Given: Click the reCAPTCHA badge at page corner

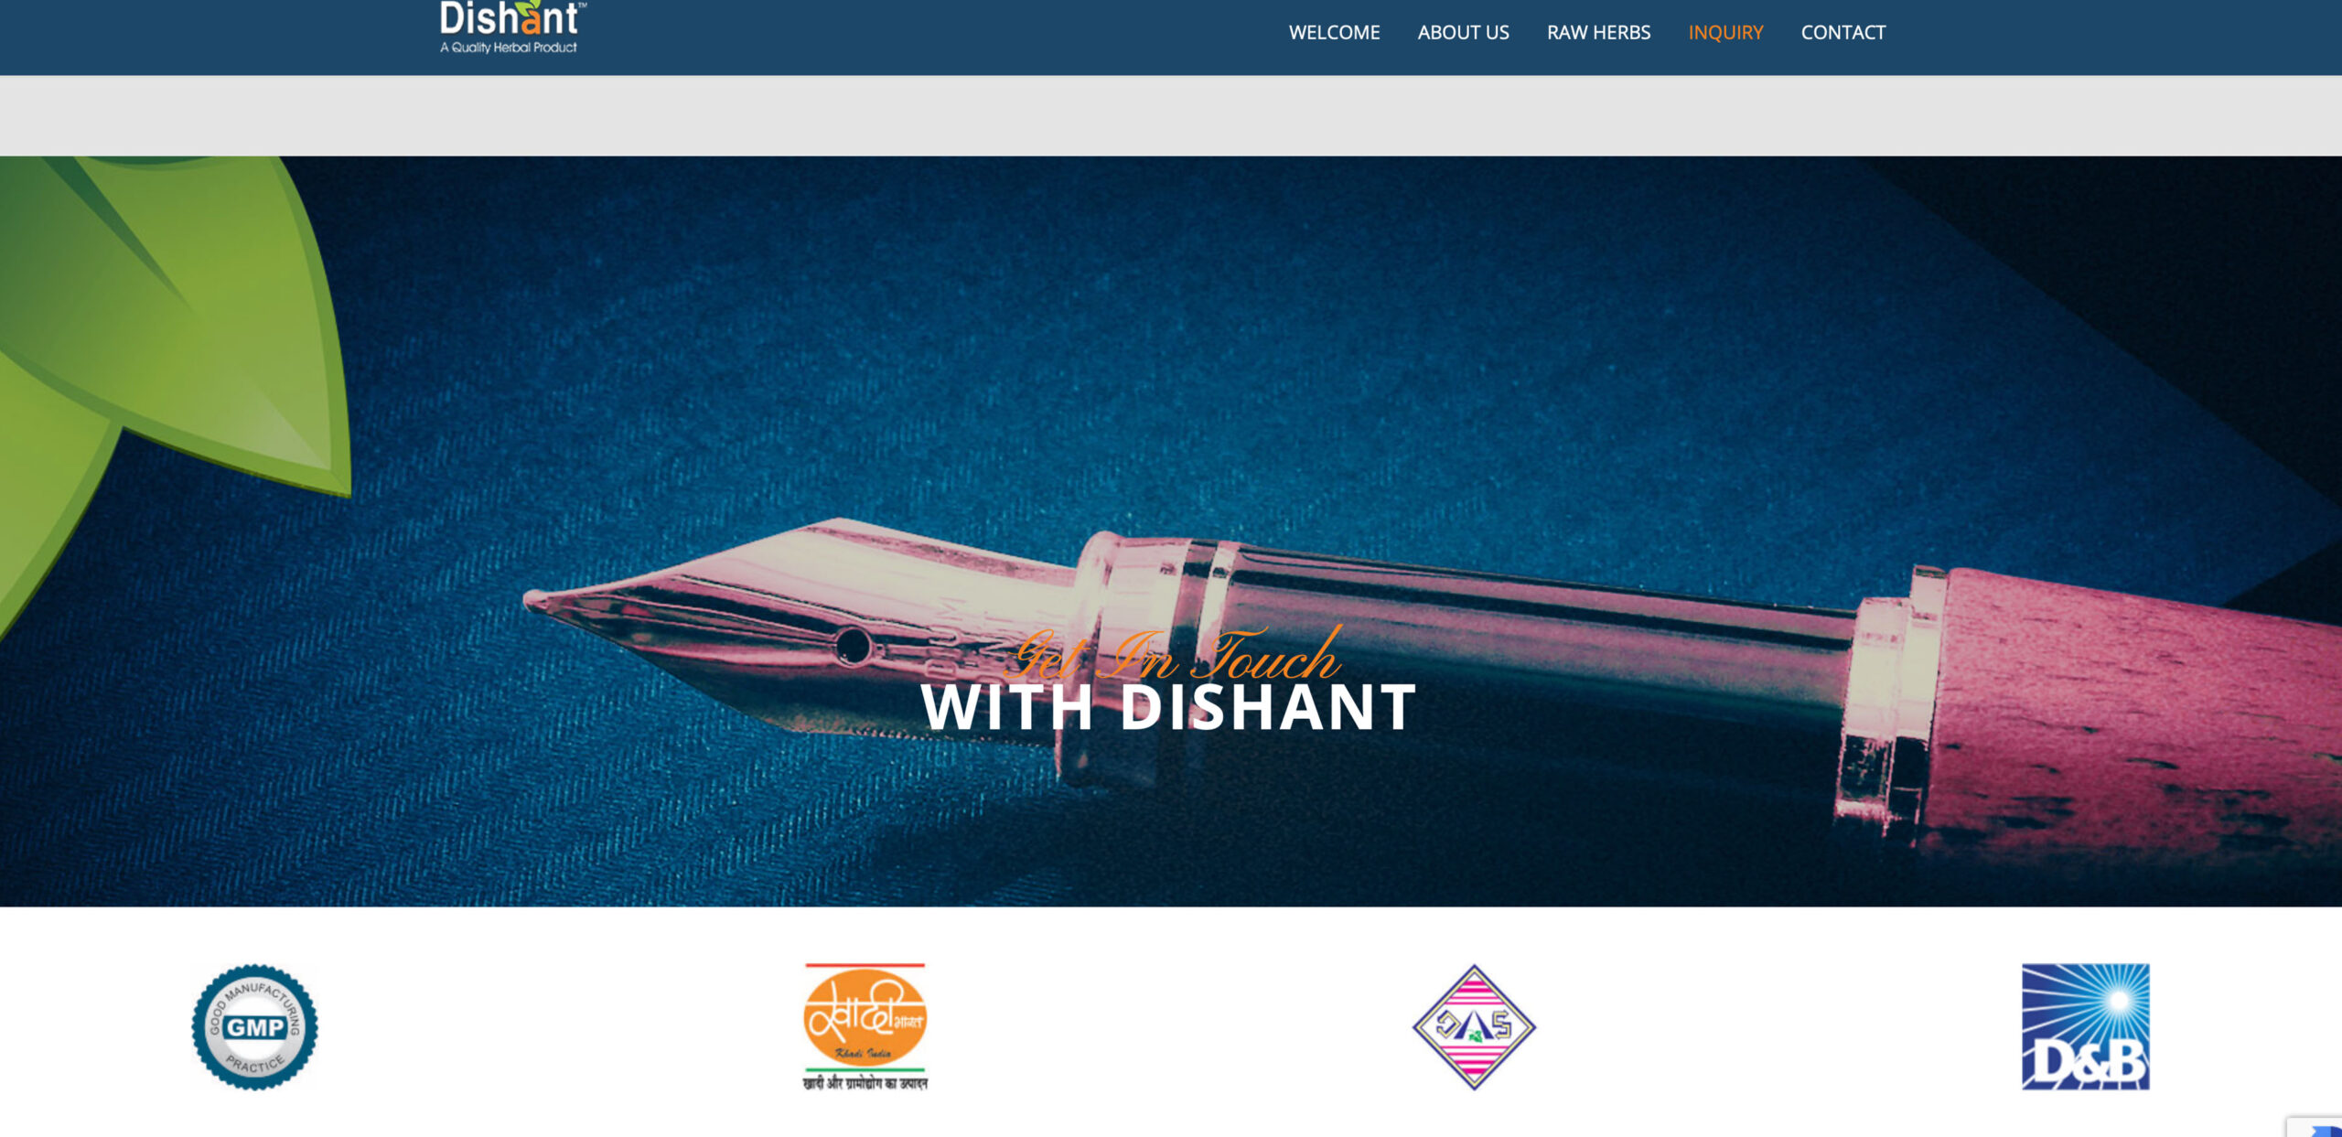Looking at the screenshot, I should 2315,1127.
